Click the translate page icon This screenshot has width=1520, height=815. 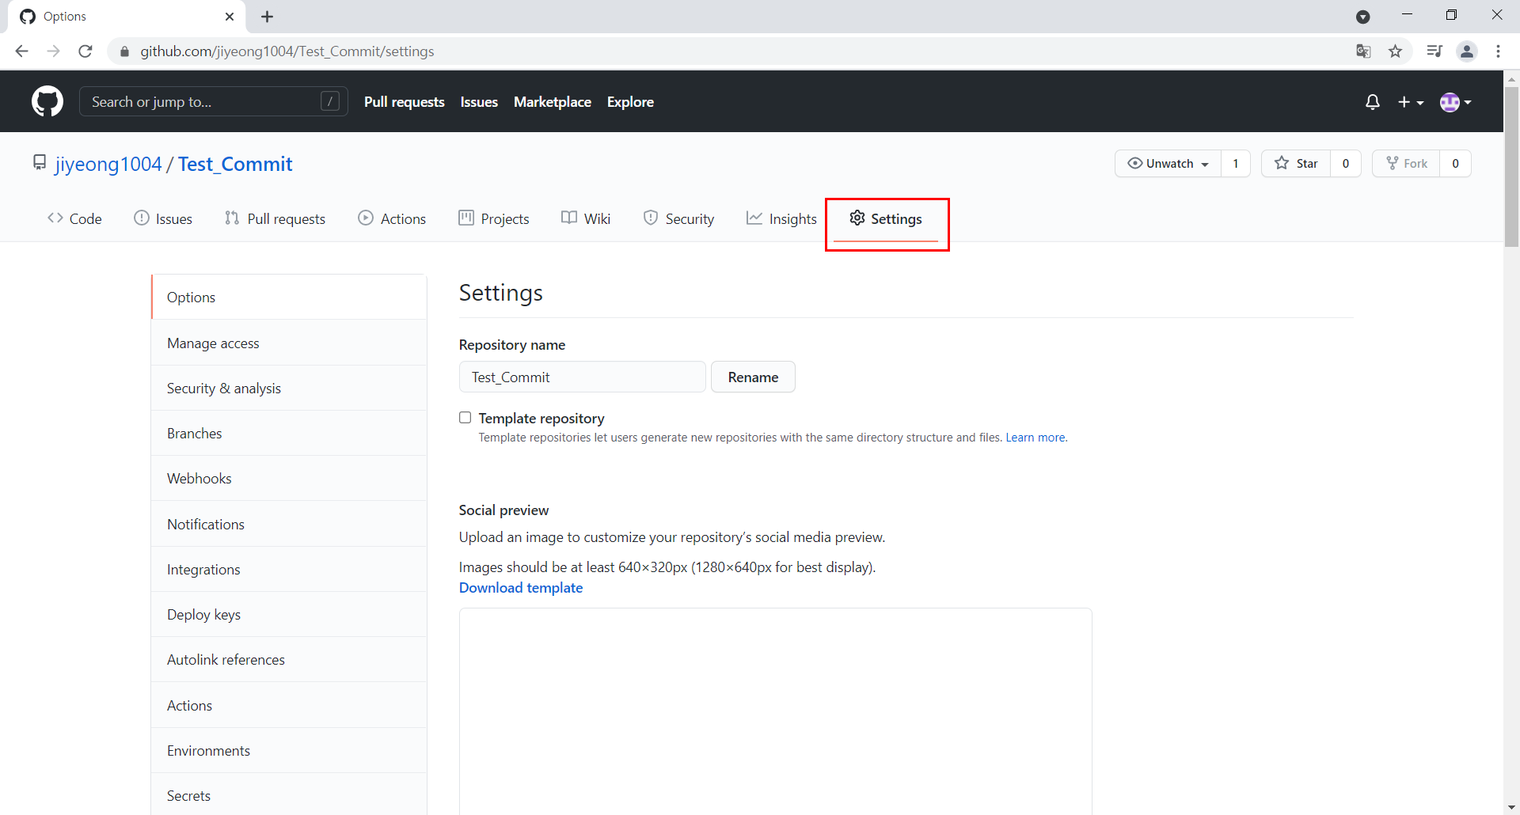[x=1363, y=51]
